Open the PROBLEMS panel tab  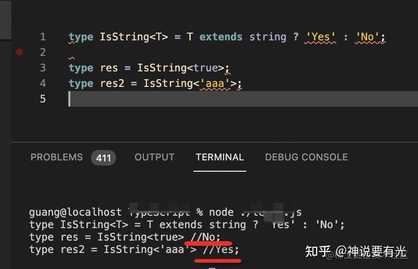coord(56,157)
